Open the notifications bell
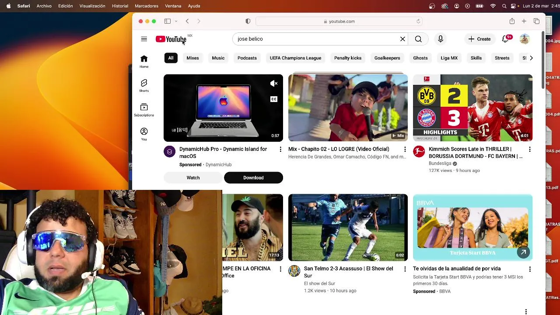 point(505,39)
